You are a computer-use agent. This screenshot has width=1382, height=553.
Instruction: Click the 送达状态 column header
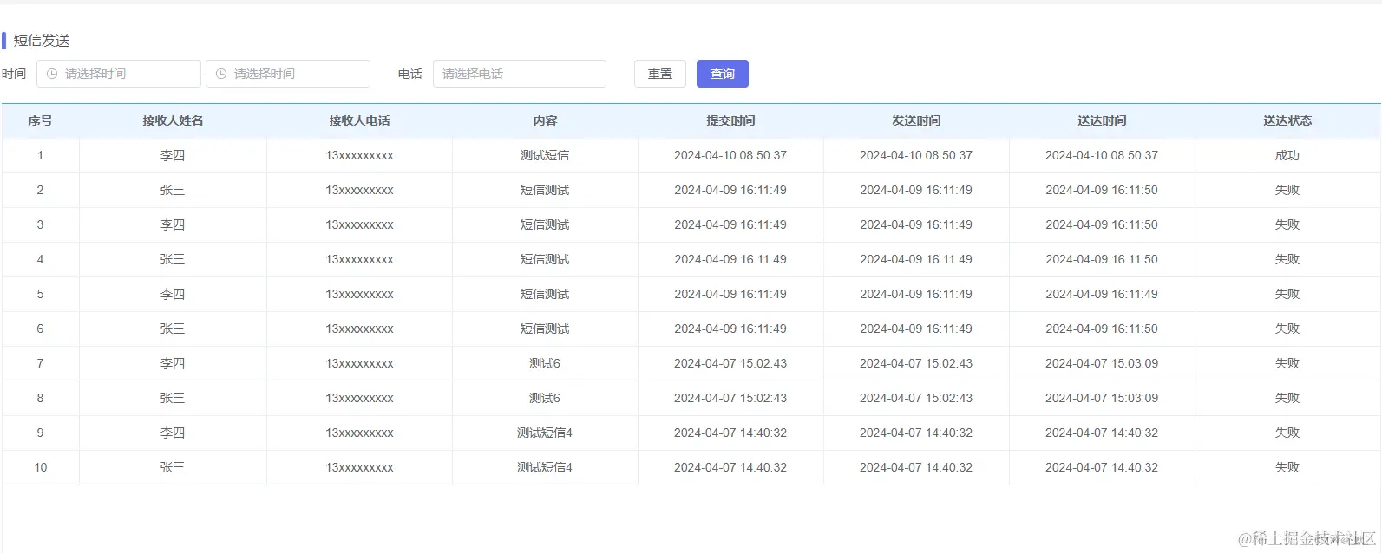1287,120
